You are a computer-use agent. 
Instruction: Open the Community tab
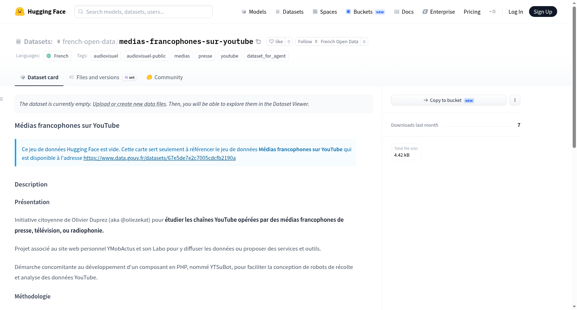pyautogui.click(x=164, y=77)
